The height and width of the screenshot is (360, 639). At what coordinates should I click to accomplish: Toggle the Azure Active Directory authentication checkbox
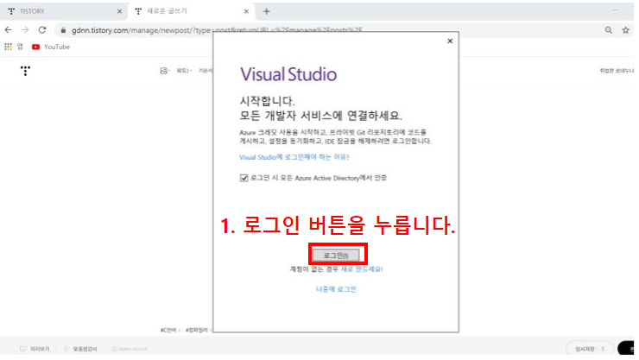(244, 178)
